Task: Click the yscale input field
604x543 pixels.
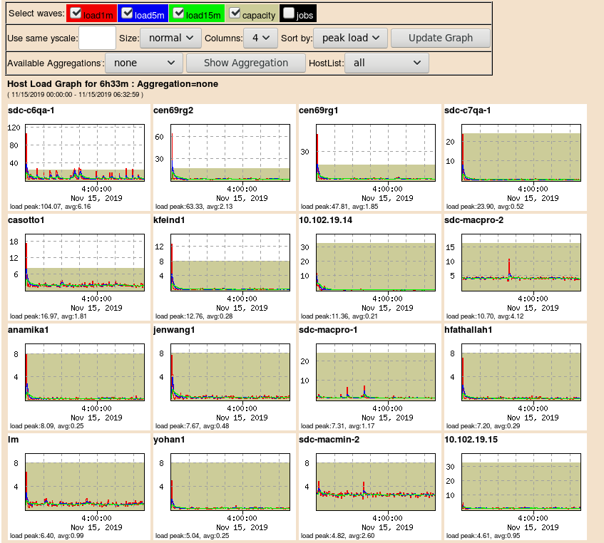Action: (96, 38)
